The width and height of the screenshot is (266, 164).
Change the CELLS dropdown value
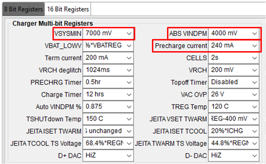pyautogui.click(x=234, y=58)
